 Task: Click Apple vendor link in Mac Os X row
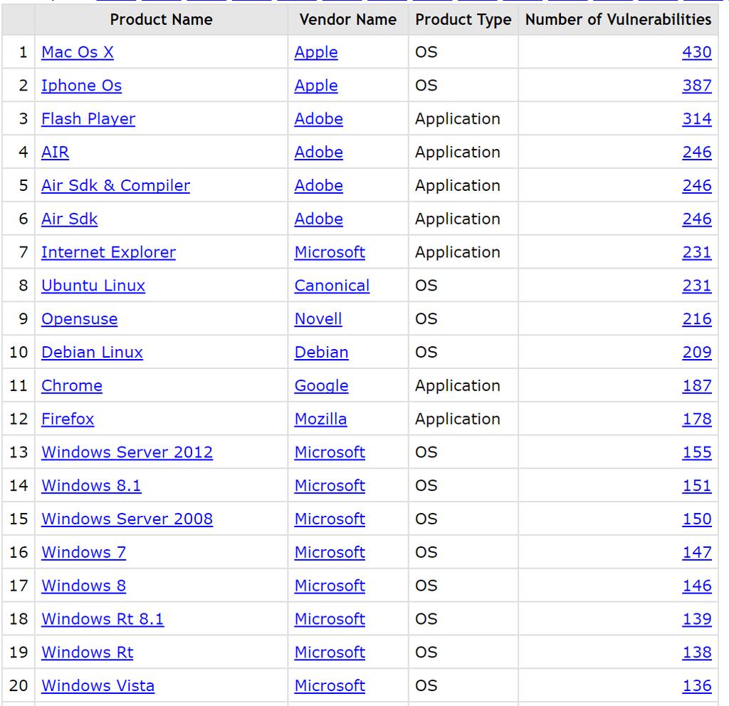[x=316, y=52]
